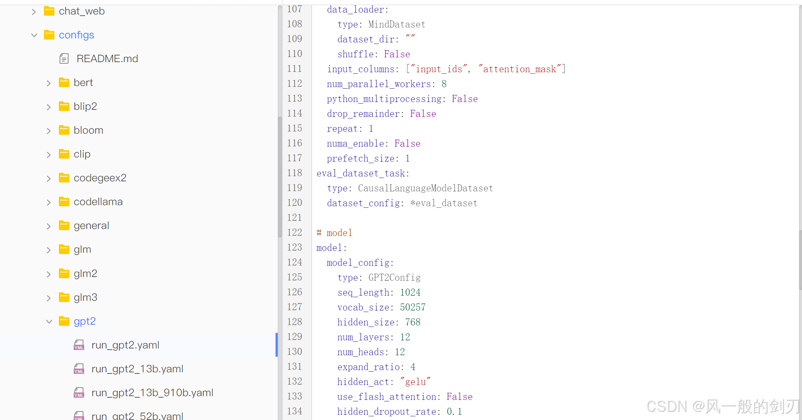
Task: Open the bloom folder
Action: (x=88, y=130)
